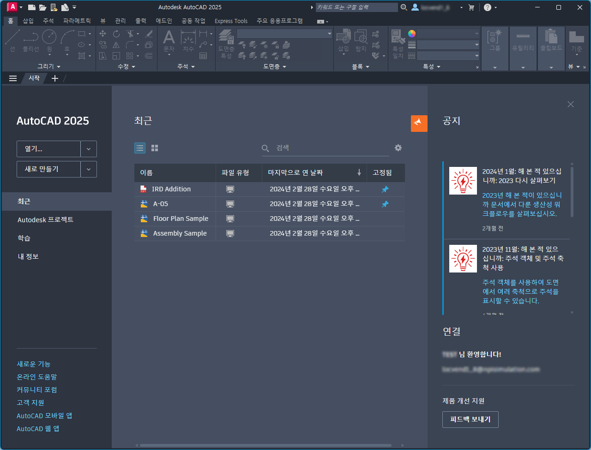
Task: Click the color wheel icon in the 특성 panel
Action: pos(412,34)
